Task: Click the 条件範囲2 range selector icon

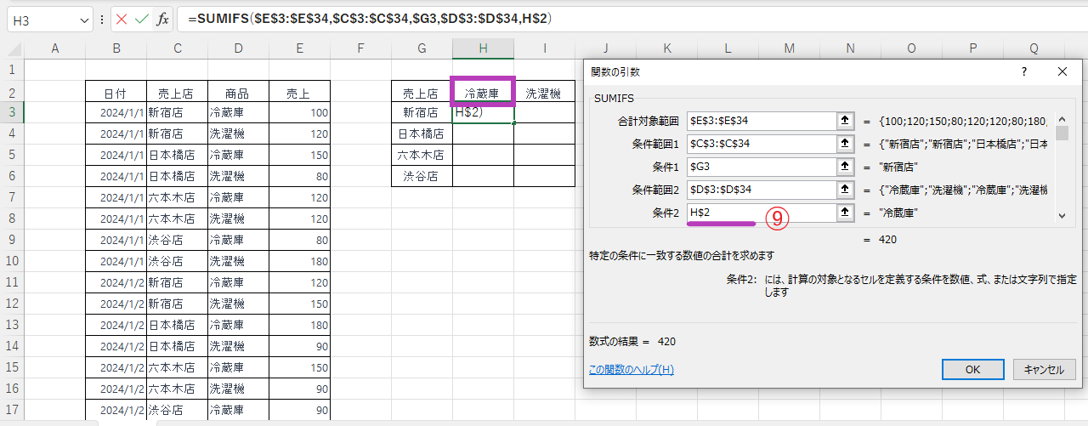Action: pyautogui.click(x=845, y=190)
